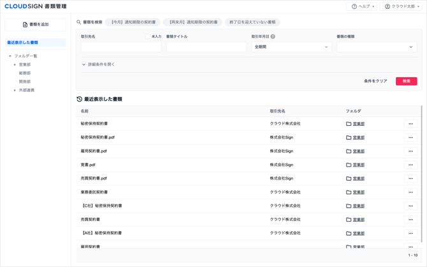Focus the 書類タイトル input field
Viewport: 427px width, 267px height.
pos(206,47)
